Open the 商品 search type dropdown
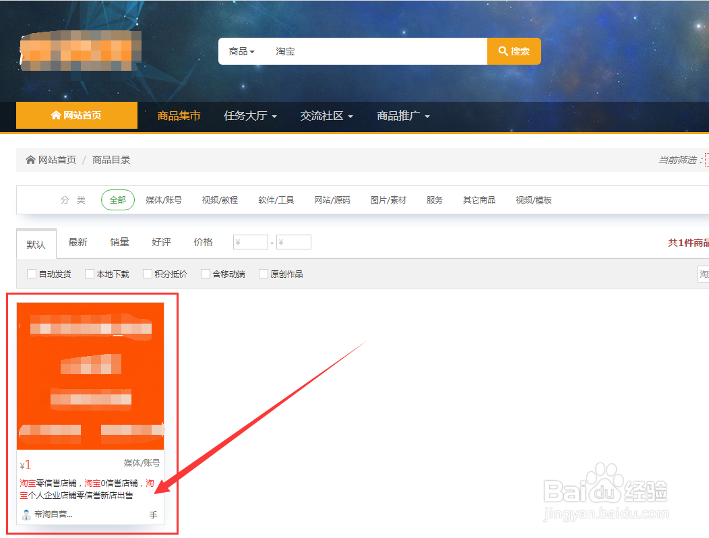 [241, 52]
